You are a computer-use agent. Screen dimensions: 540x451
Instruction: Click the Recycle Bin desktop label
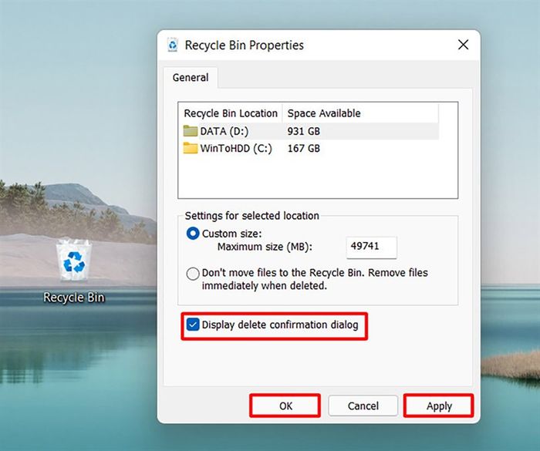pos(74,298)
